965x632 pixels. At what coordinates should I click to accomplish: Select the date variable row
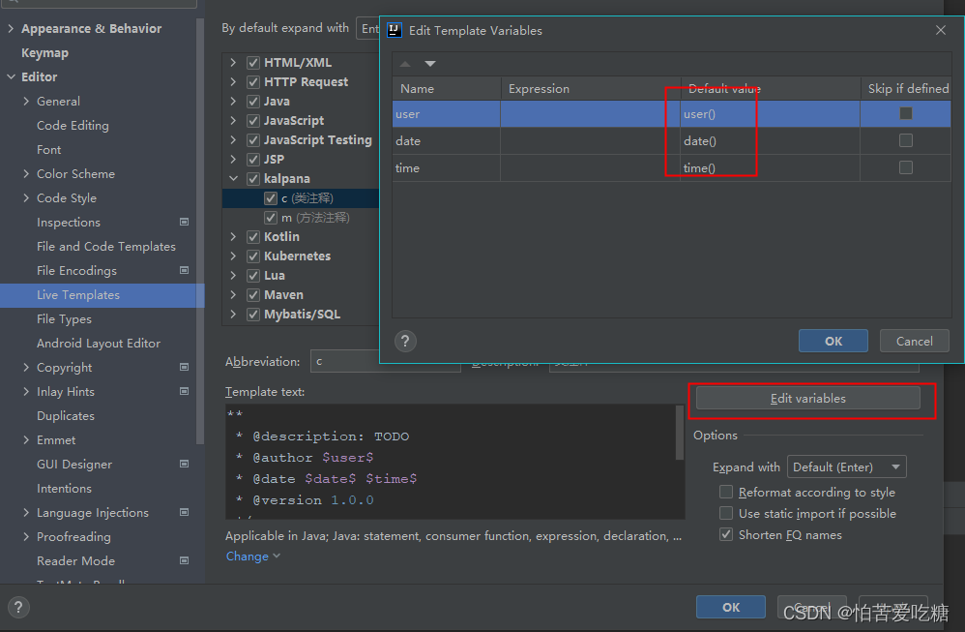click(x=671, y=140)
